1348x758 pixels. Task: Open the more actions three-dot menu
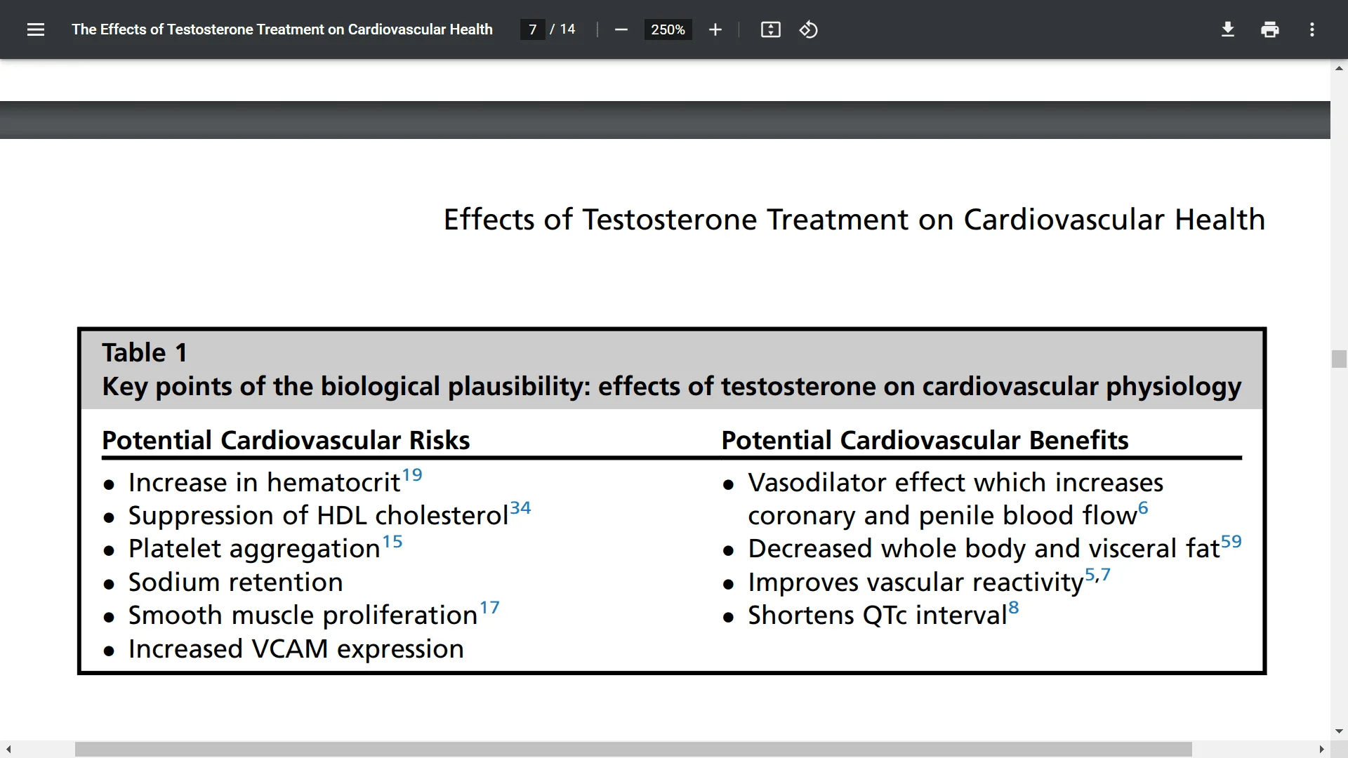pos(1311,29)
